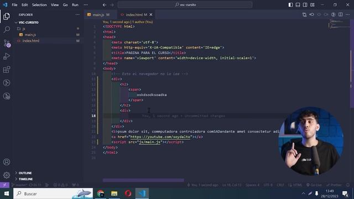Open main.js in the Explorer tree

point(30,35)
